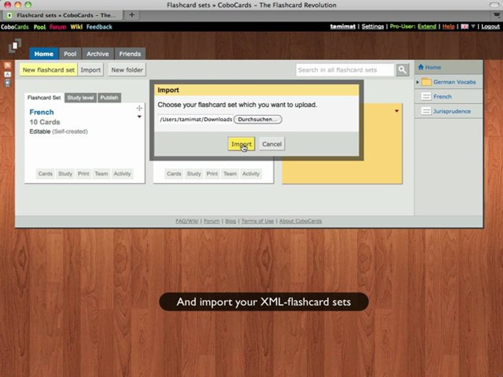Click the New flashcard set button
Screen dimensions: 503x377
click(48, 70)
